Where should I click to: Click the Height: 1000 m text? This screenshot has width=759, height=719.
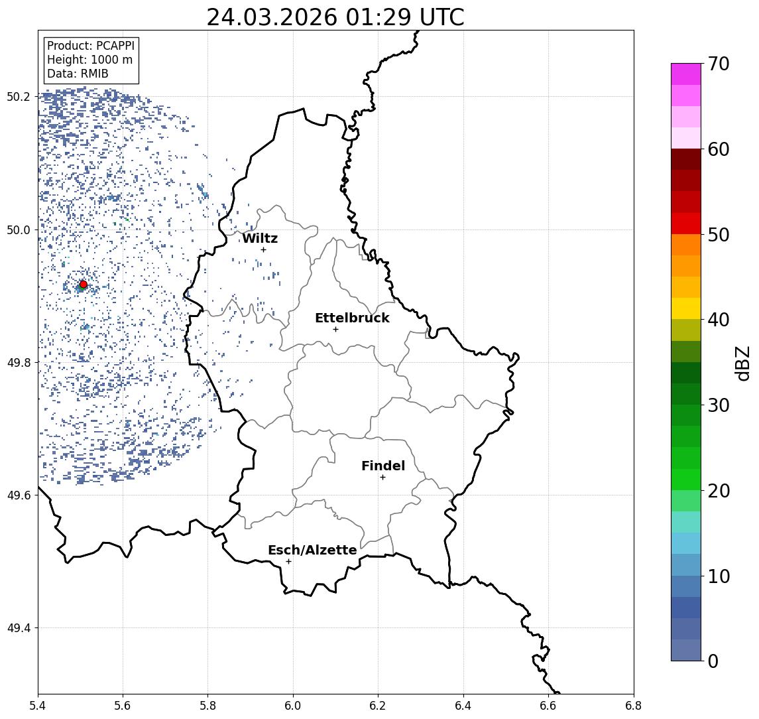89,60
